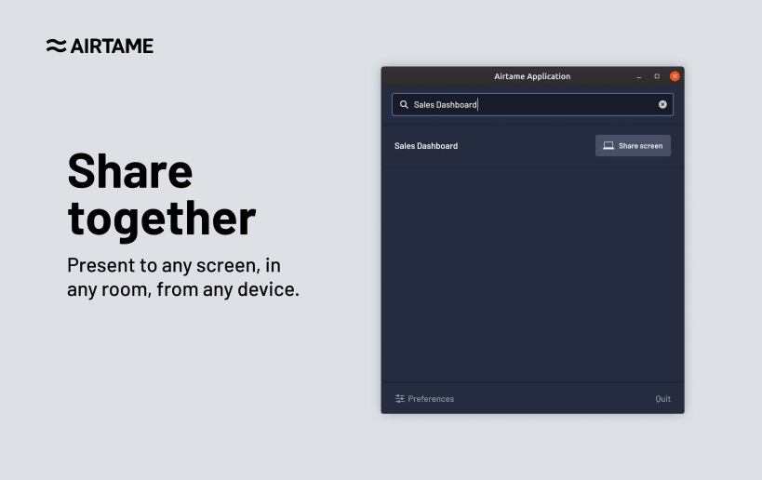Viewport: 762px width, 480px height.
Task: Focus the Sales Dashboard search field
Action: [532, 104]
